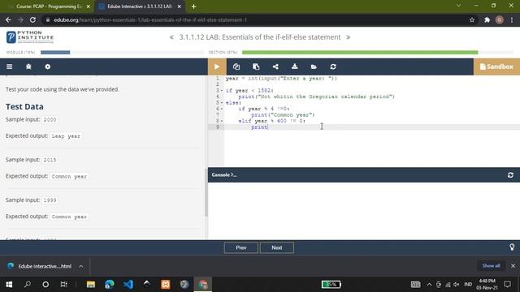Open the Sandbox
Screen dimensions: 520x292
click(496, 67)
